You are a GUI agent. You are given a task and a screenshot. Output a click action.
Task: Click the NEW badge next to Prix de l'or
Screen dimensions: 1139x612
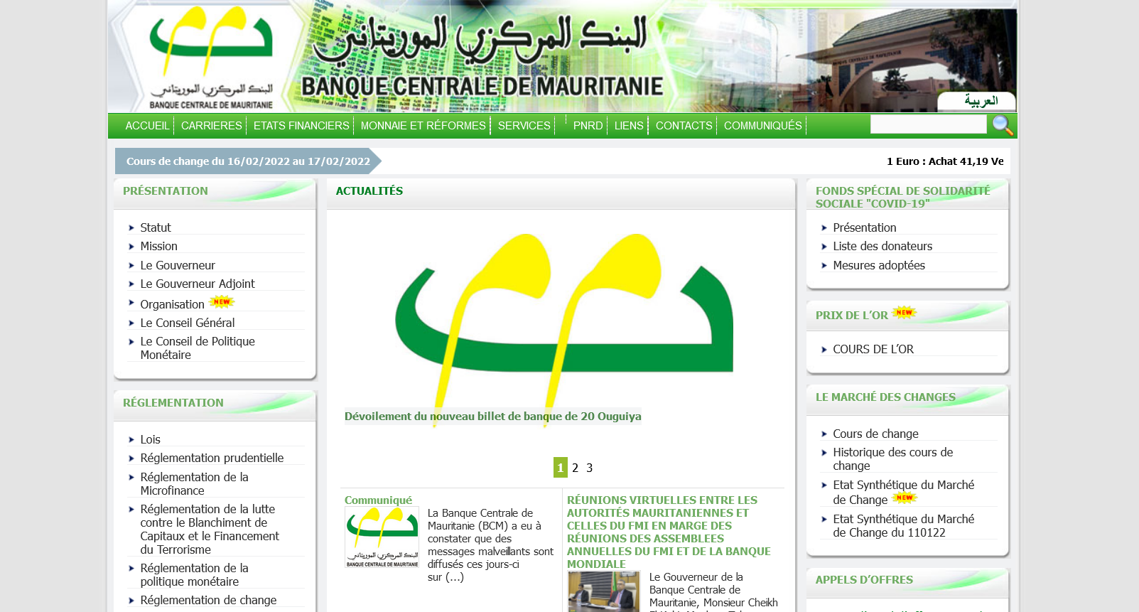(x=904, y=313)
